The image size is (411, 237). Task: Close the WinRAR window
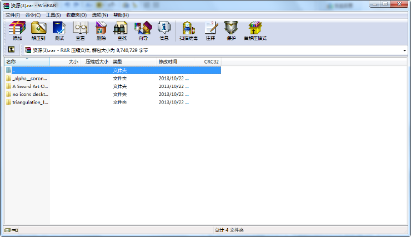click(x=399, y=4)
